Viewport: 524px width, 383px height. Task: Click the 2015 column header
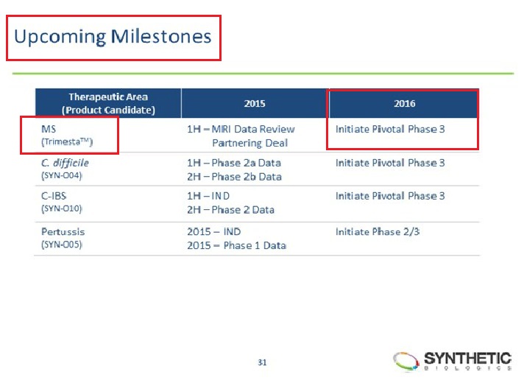[255, 104]
